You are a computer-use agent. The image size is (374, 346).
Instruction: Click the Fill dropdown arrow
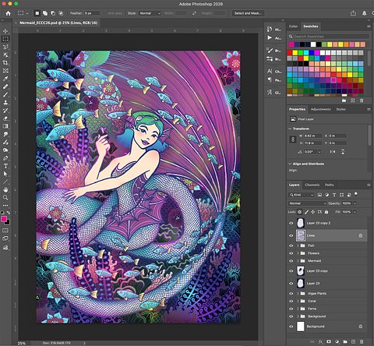355,212
